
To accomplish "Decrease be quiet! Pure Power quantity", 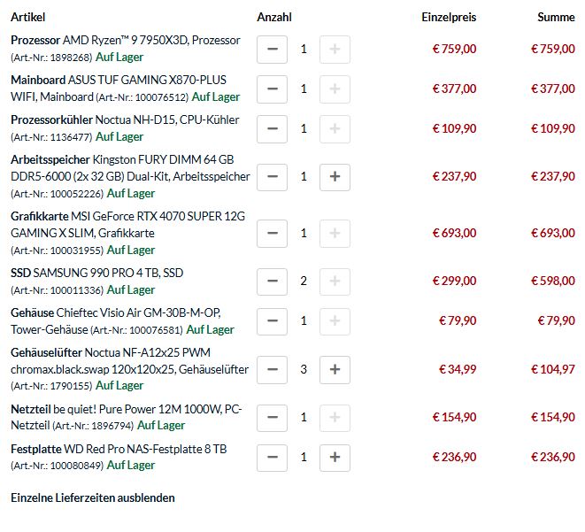I will tap(272, 416).
